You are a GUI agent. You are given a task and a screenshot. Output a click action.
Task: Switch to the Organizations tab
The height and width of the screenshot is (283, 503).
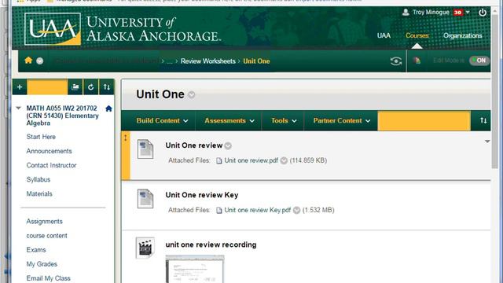463,35
